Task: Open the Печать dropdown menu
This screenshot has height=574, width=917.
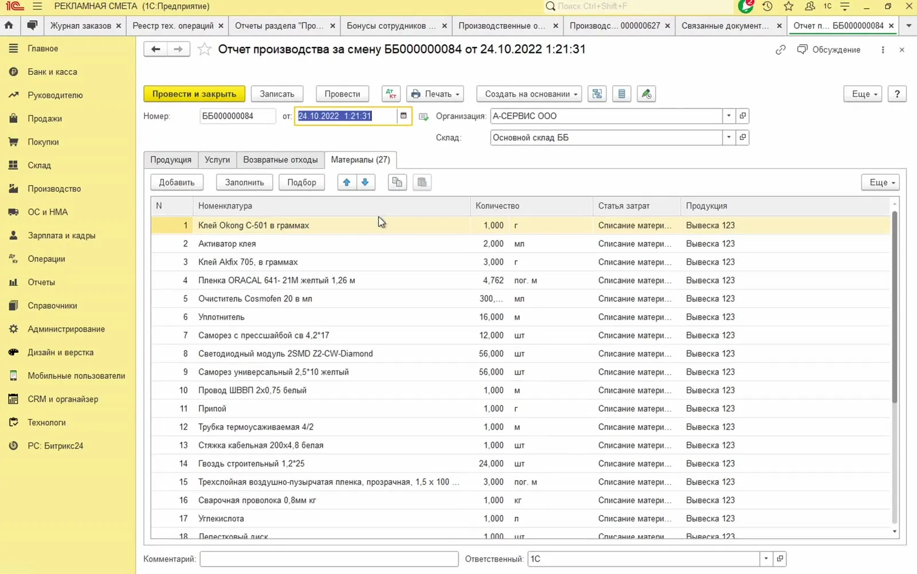Action: pos(436,94)
